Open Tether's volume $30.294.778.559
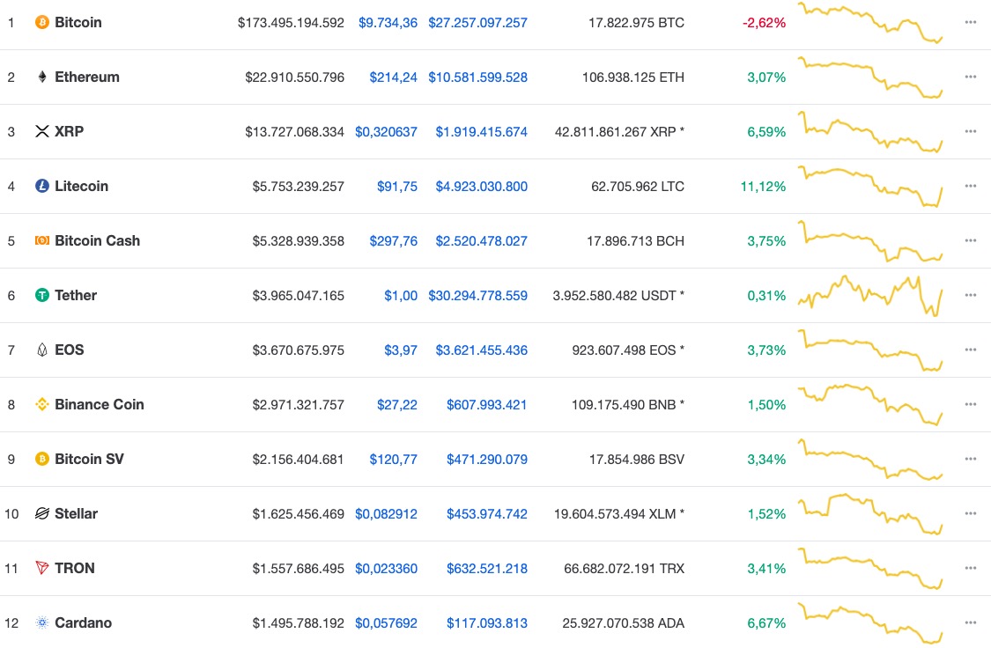 pyautogui.click(x=477, y=295)
